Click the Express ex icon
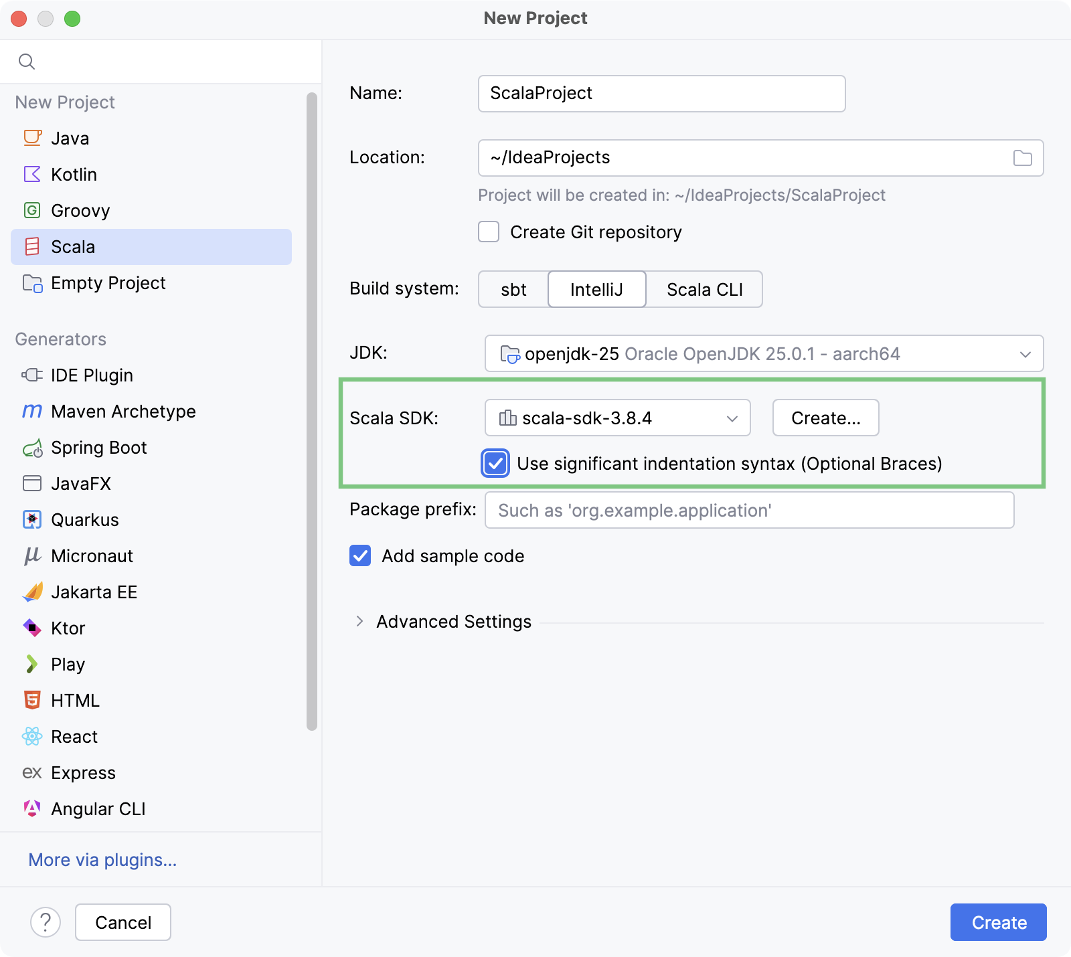The height and width of the screenshot is (957, 1071). [x=32, y=773]
